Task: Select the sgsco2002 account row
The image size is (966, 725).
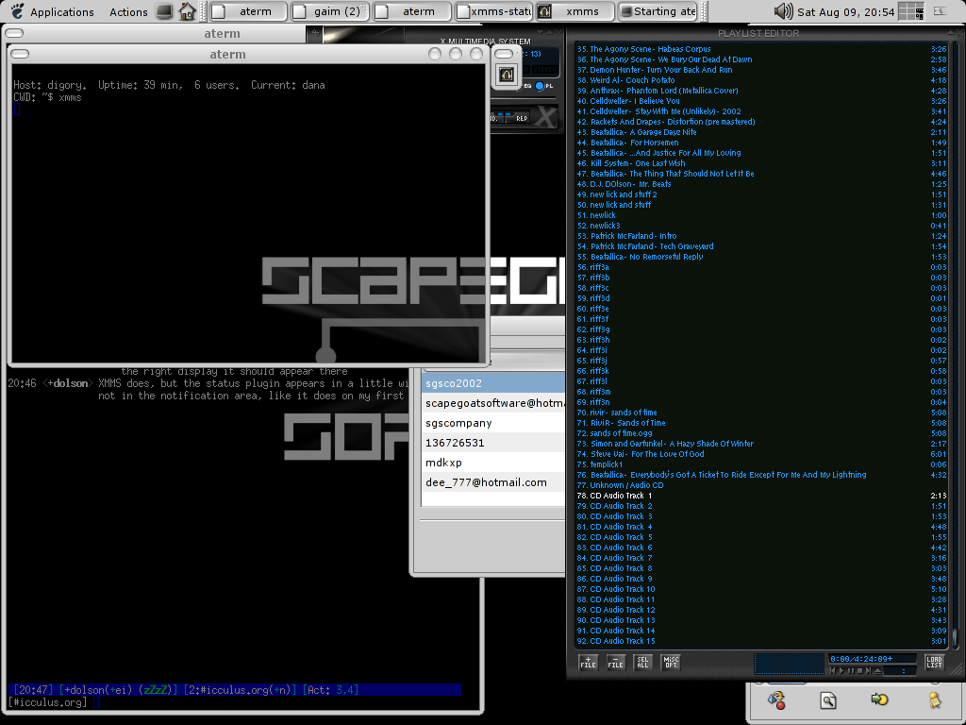Action: point(493,383)
